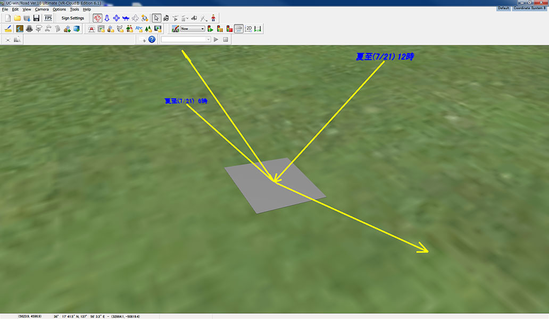Click the script document icon
Image resolution: width=549 pixels, height=319 pixels.
pos(57,29)
